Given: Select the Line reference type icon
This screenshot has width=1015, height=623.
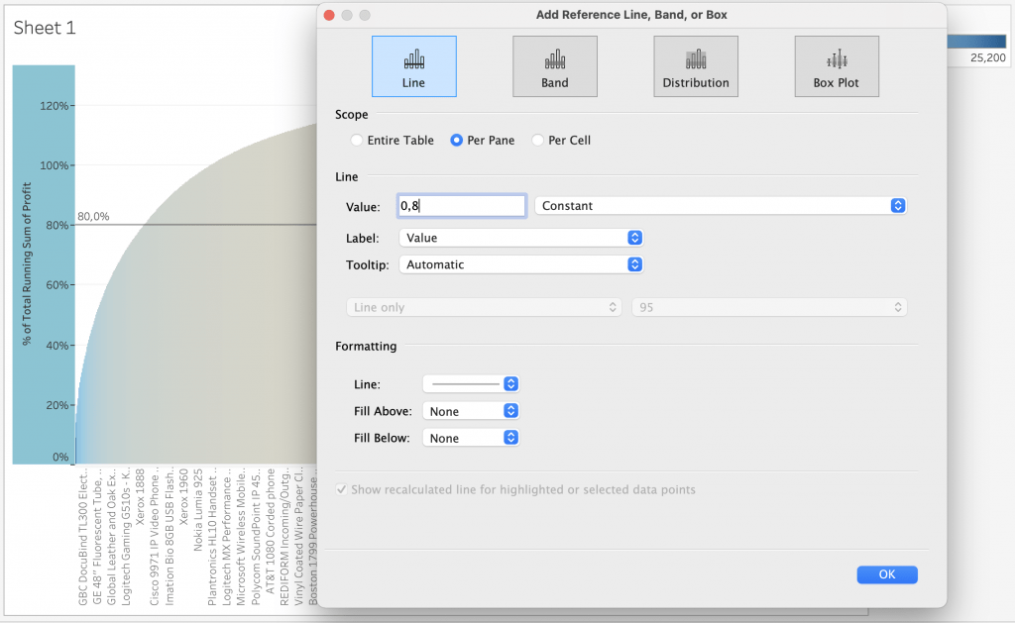Looking at the screenshot, I should click(x=413, y=66).
